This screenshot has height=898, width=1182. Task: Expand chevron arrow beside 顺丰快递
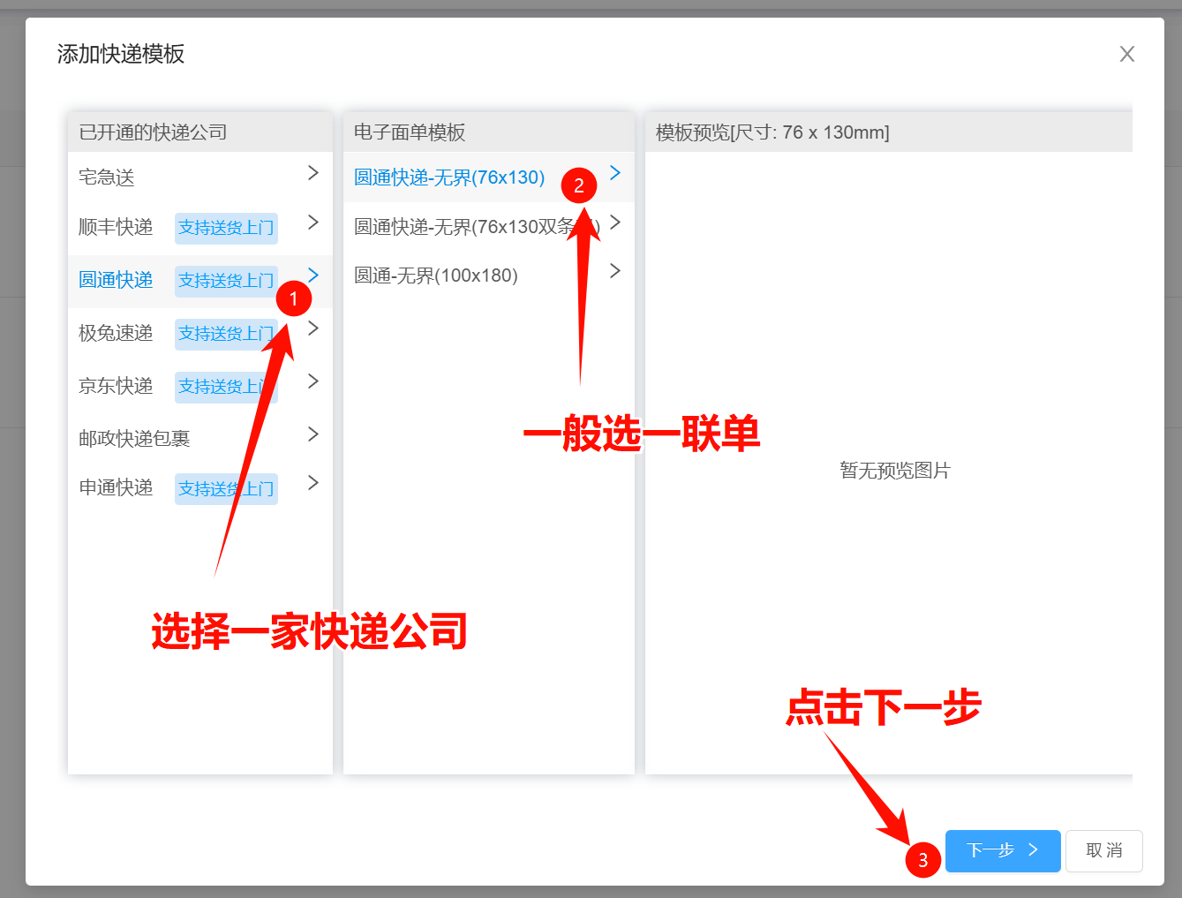(312, 223)
